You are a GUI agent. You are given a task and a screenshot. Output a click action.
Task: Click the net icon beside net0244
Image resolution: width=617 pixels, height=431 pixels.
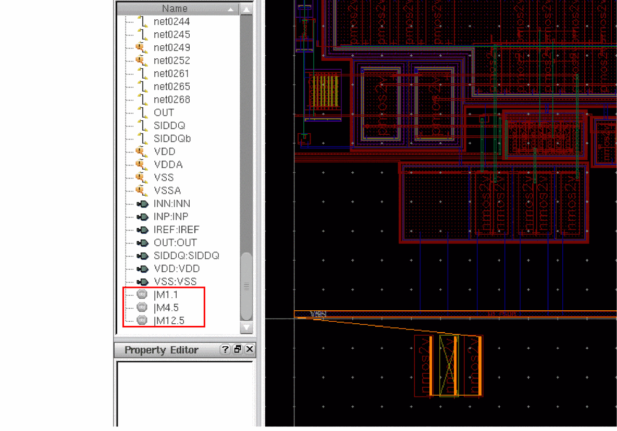[142, 21]
